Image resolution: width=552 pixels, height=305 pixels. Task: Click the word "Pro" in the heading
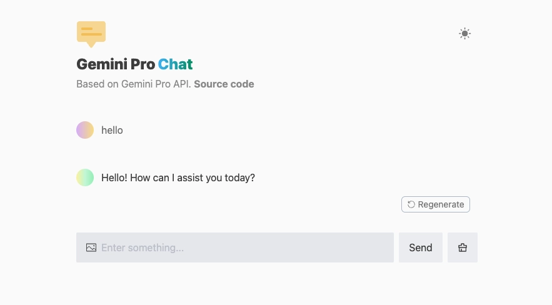(141, 64)
